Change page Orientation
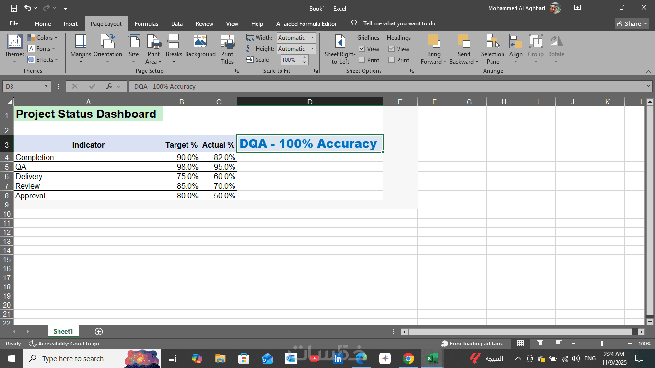This screenshot has height=368, width=655. coord(108,49)
